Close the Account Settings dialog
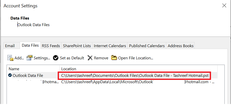 coord(224,6)
